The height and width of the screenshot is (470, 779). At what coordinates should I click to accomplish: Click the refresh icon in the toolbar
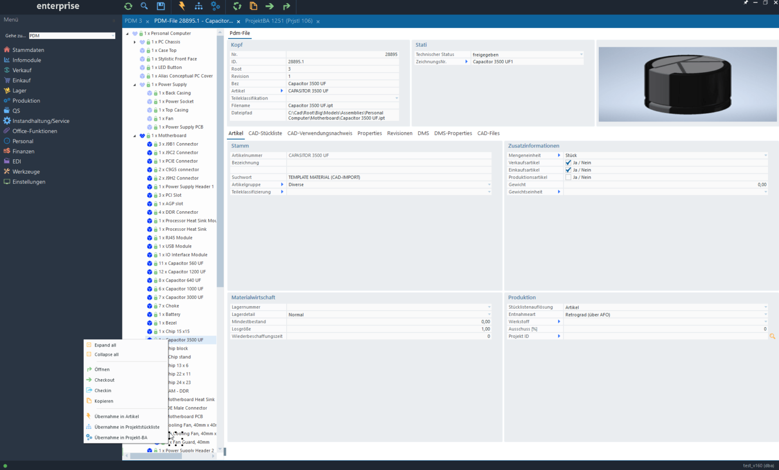(128, 6)
